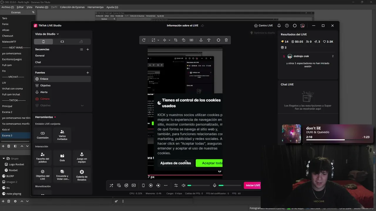The image size is (376, 211).
Task: Open source settings with the edit toolbar gear
Action: pyautogui.click(x=218, y=40)
